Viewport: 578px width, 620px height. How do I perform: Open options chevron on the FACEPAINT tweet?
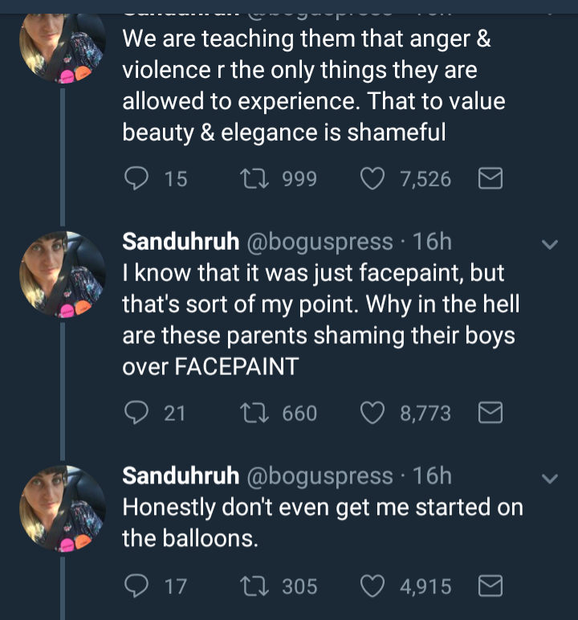(550, 244)
